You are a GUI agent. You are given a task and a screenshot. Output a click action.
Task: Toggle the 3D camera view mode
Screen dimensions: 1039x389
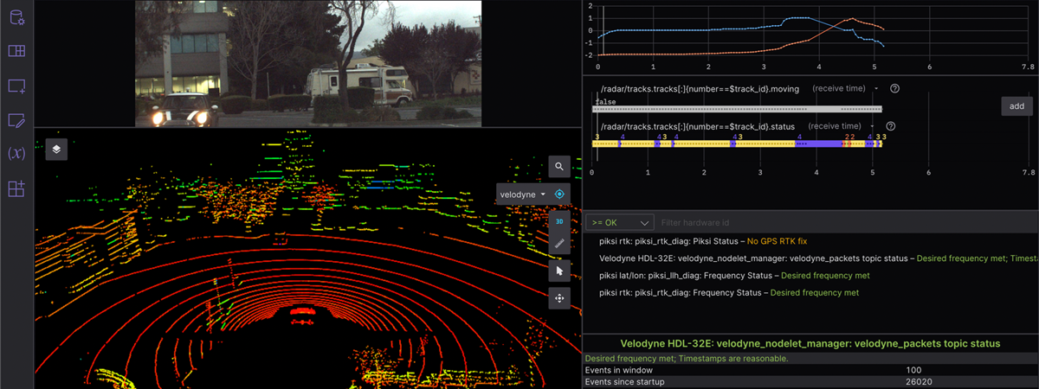point(559,221)
